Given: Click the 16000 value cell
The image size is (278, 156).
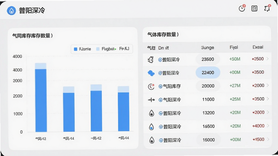Looking at the screenshot, I should click(x=209, y=140).
